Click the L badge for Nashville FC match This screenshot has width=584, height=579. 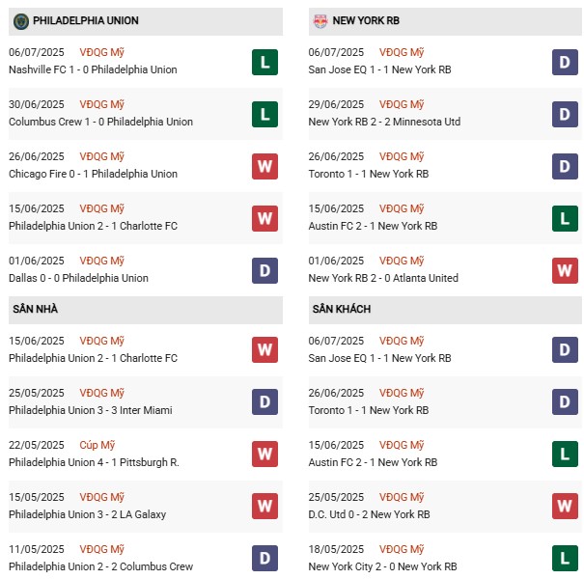(x=265, y=62)
